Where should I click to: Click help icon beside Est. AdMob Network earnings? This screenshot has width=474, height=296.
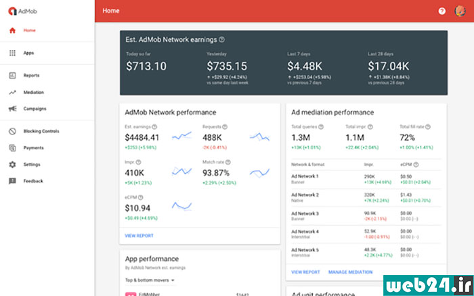[221, 39]
